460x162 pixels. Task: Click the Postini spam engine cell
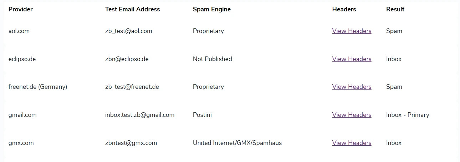(x=202, y=115)
